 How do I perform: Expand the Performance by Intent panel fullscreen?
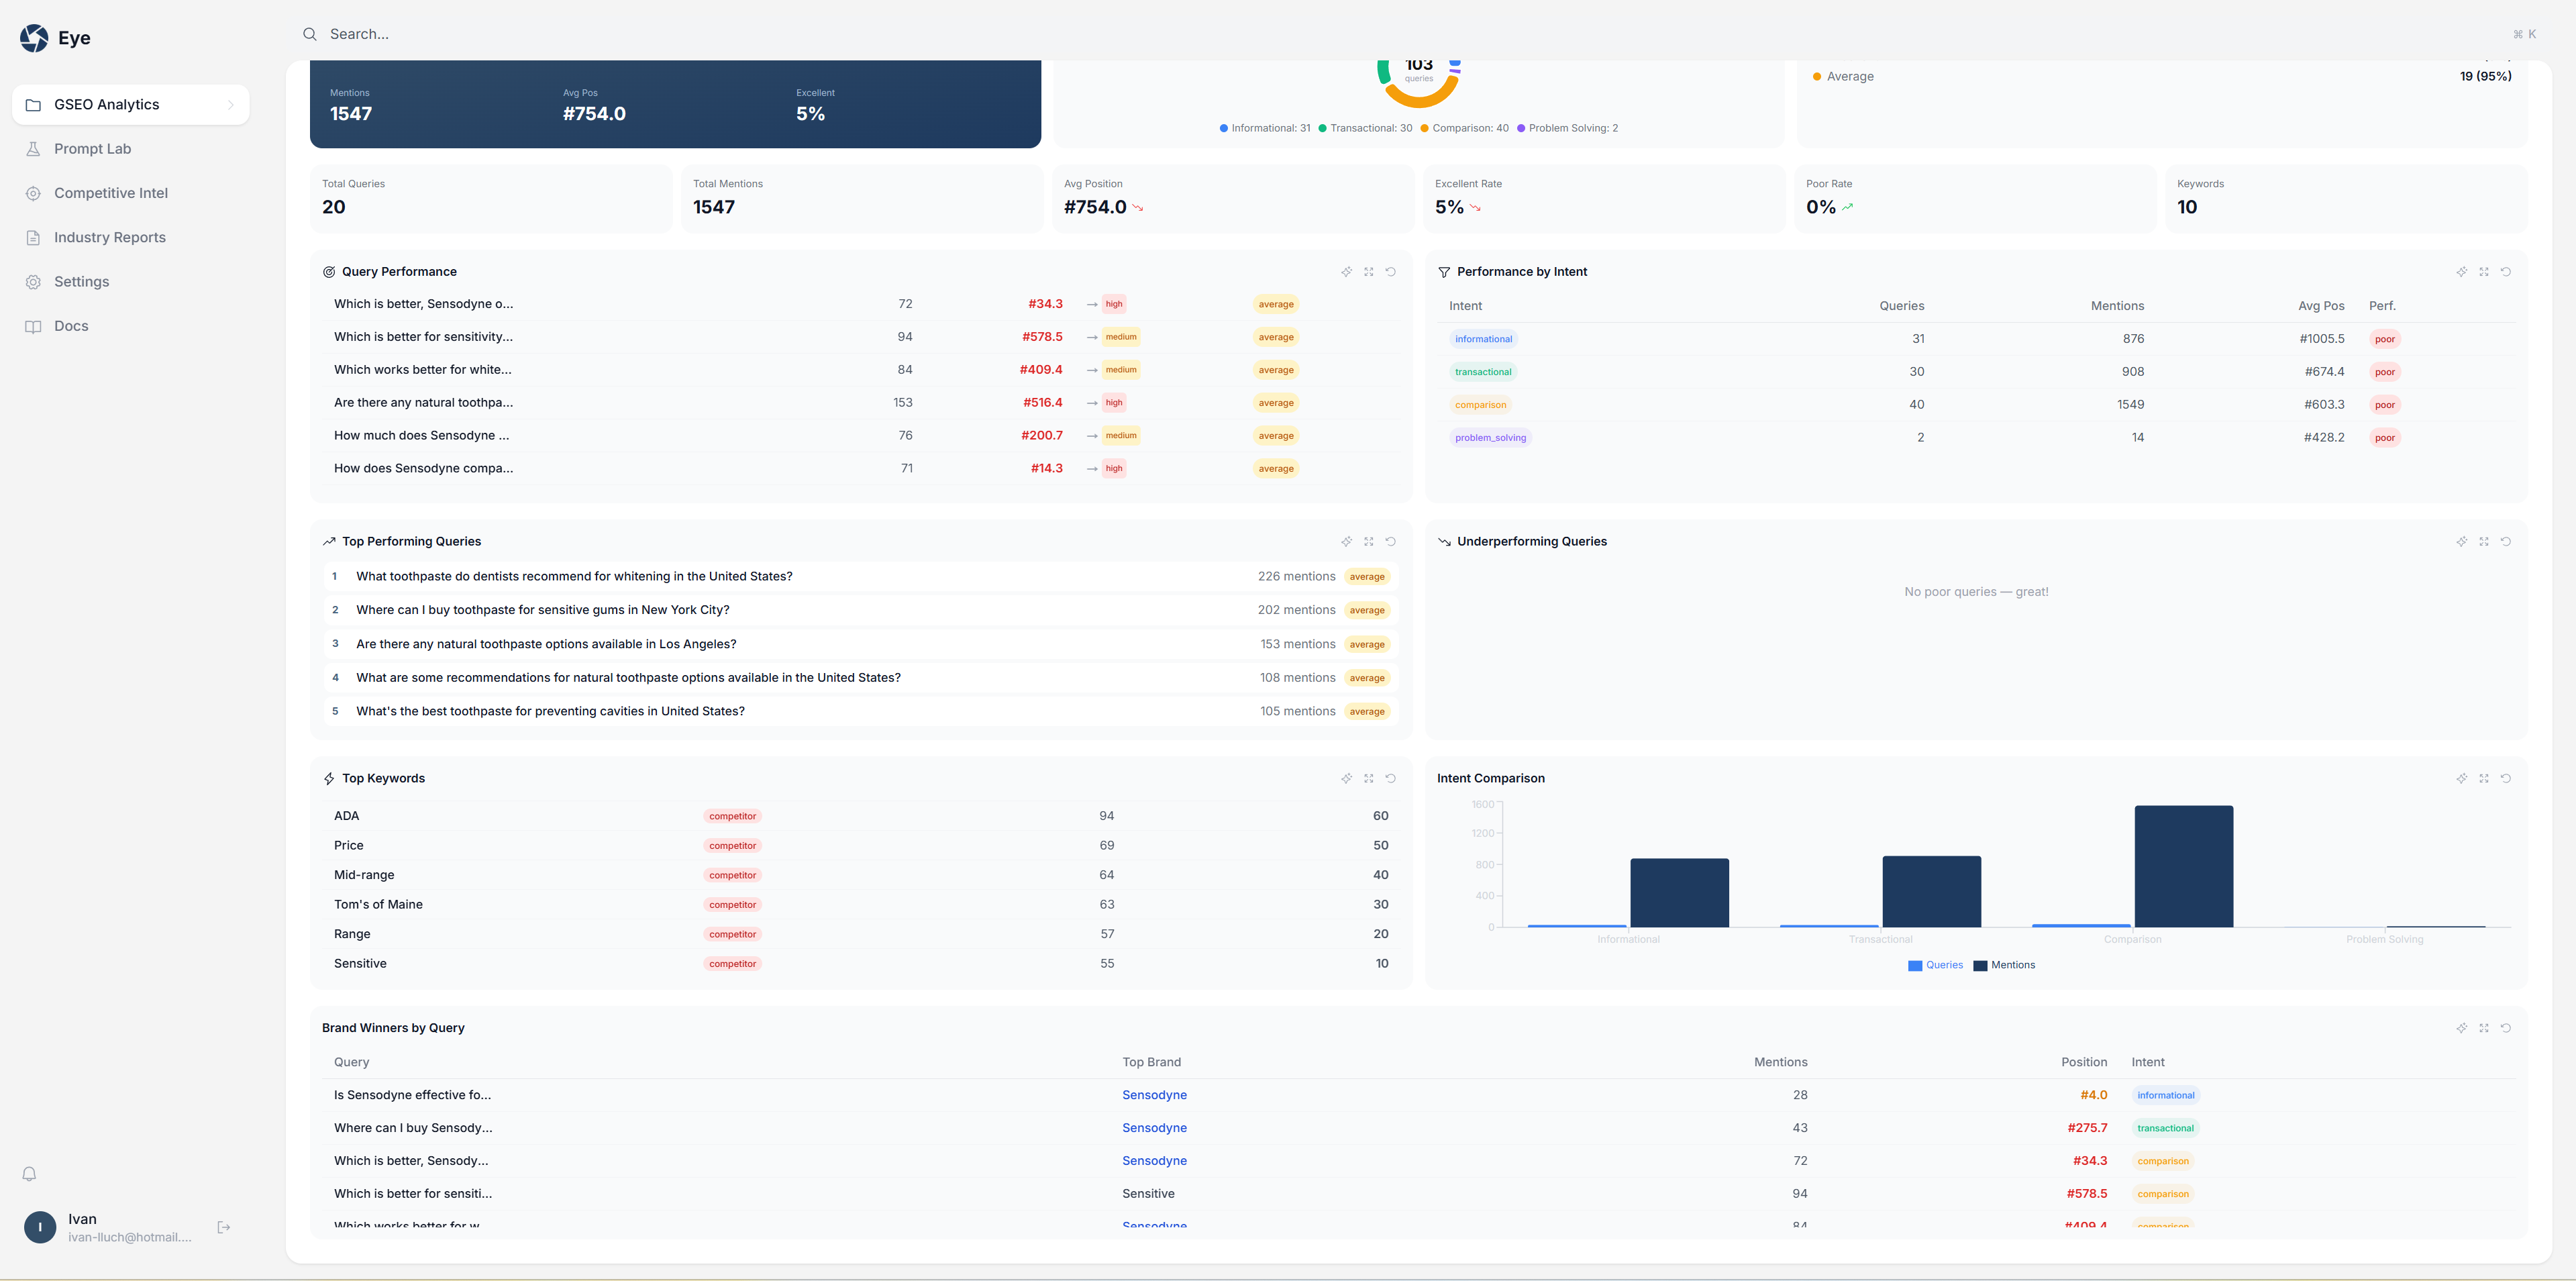[x=2483, y=272]
